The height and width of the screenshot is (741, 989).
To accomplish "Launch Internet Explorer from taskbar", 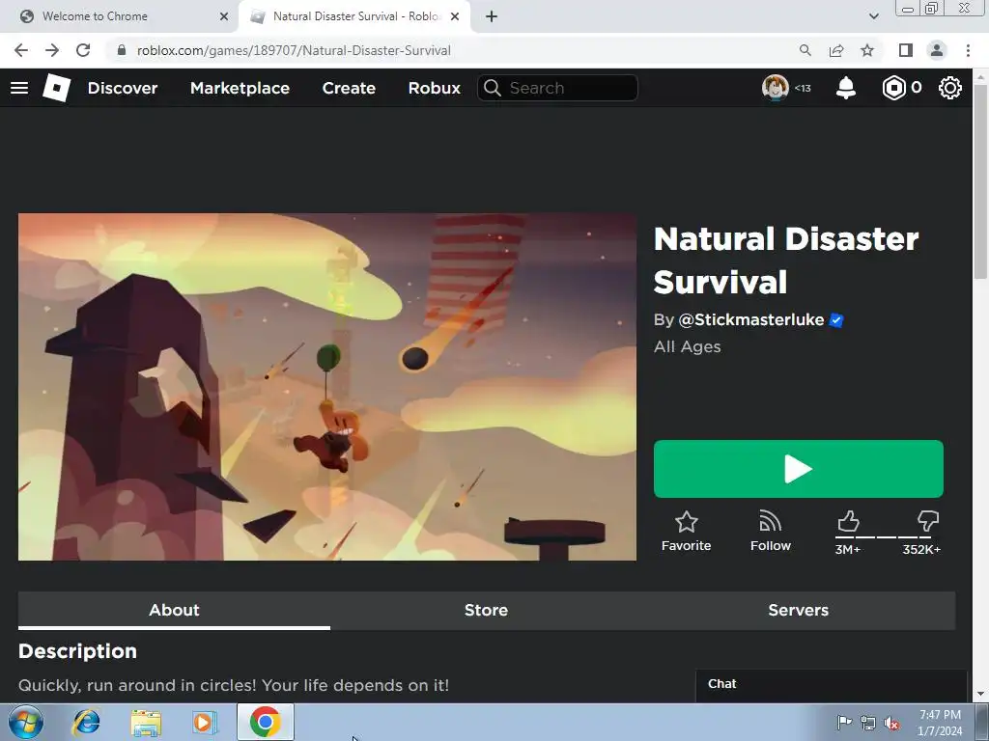I will point(86,722).
